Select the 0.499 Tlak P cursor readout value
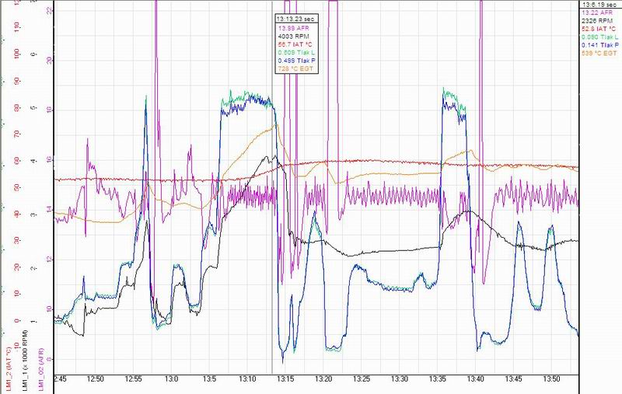Image resolution: width=622 pixels, height=394 pixels. (297, 61)
